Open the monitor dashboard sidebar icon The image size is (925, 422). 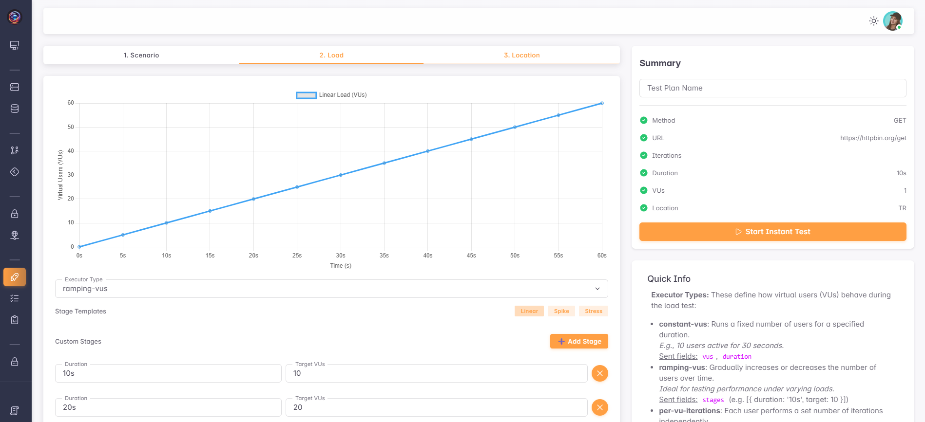click(x=15, y=45)
